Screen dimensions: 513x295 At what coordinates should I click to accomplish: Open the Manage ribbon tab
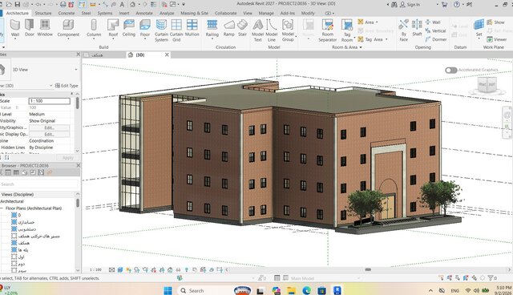[266, 13]
